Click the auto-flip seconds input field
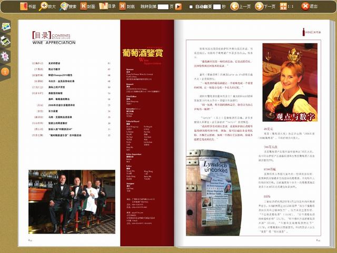The width and height of the screenshot is (337, 253). pyautogui.click(x=216, y=7)
